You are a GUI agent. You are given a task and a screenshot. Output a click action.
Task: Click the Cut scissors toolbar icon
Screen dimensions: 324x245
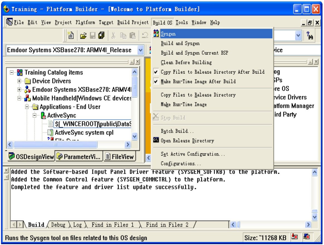(113, 36)
